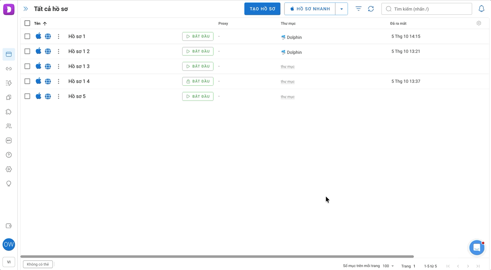Open the support chat bubble
Screen dimensions: 491x270
point(477,248)
